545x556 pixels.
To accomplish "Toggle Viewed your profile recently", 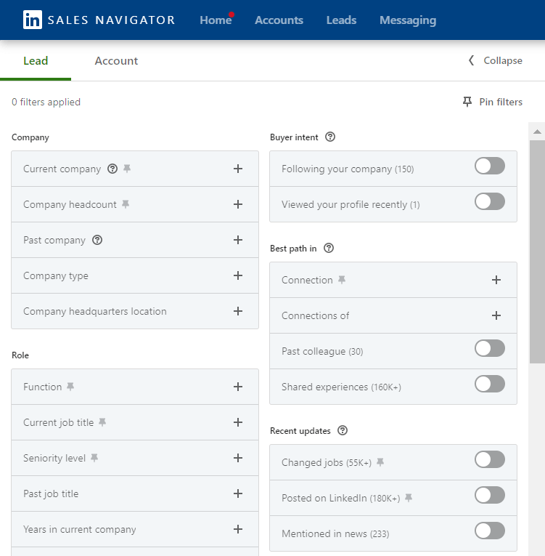I will [490, 201].
